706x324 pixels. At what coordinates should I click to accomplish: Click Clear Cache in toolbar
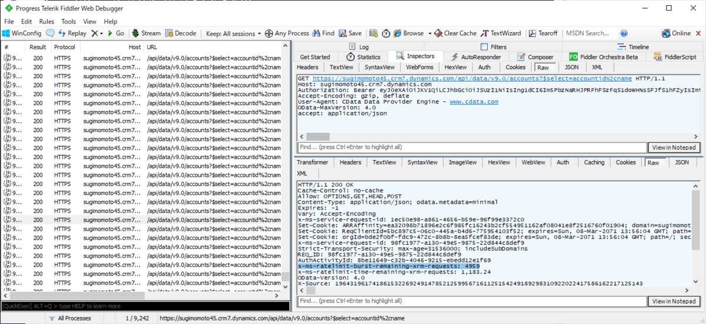(x=455, y=33)
